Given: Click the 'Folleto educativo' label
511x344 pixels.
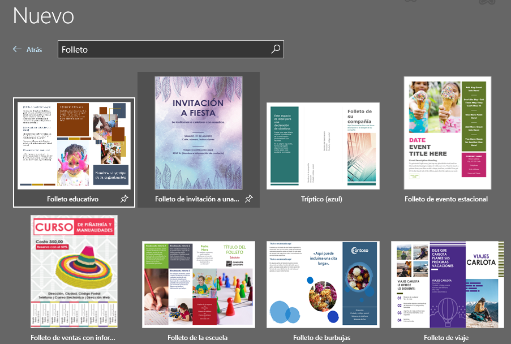Looking at the screenshot, I should [72, 199].
